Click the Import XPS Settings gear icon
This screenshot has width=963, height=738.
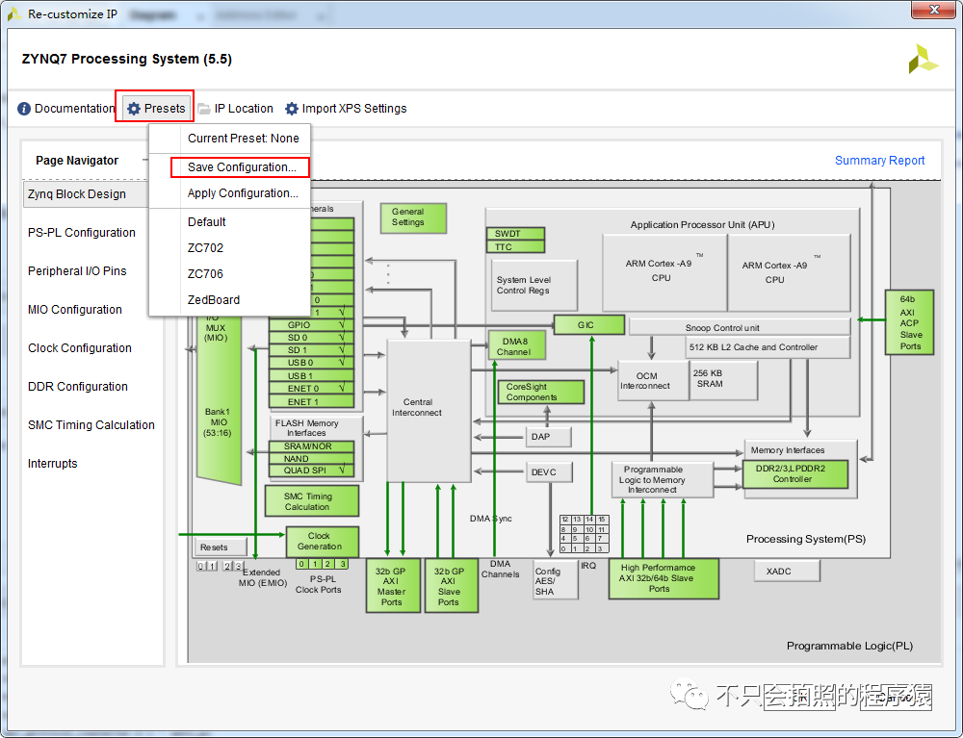[292, 109]
